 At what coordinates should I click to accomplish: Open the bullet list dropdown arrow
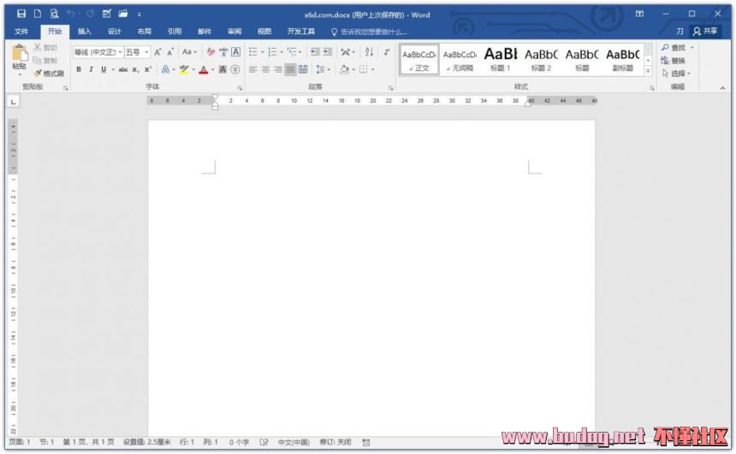coord(262,52)
